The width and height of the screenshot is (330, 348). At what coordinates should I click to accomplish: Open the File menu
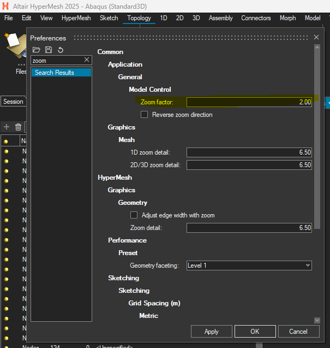9,18
